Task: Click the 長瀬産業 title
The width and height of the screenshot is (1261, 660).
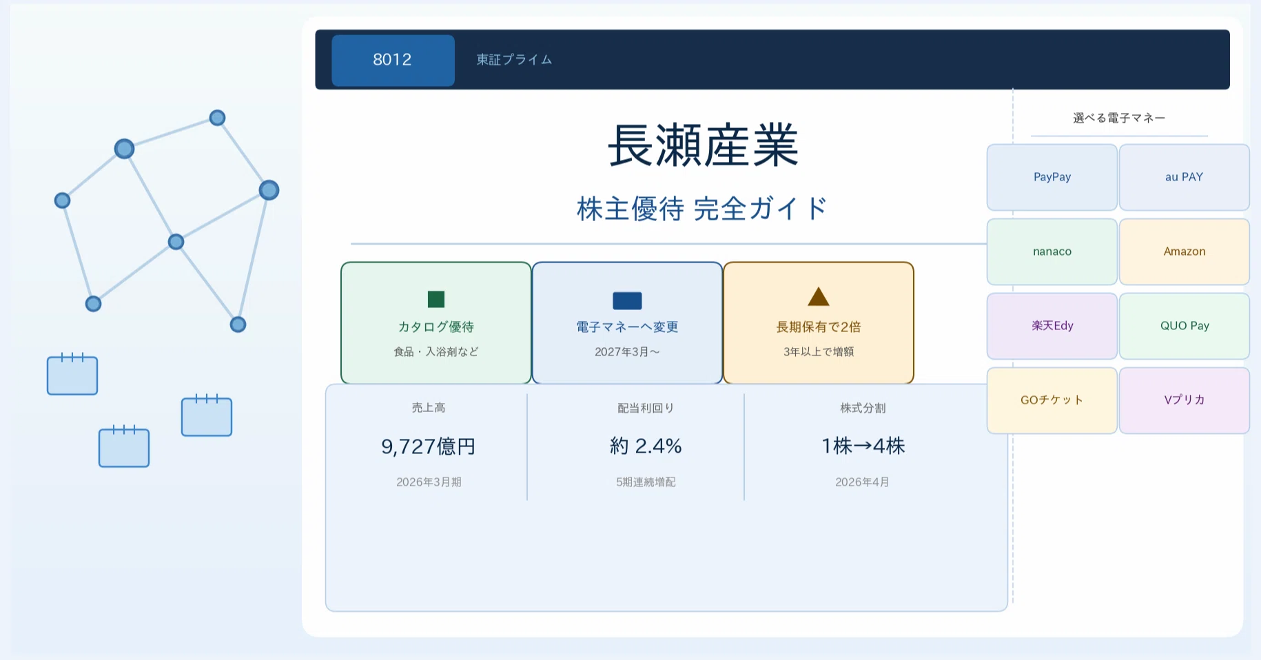Action: point(703,145)
